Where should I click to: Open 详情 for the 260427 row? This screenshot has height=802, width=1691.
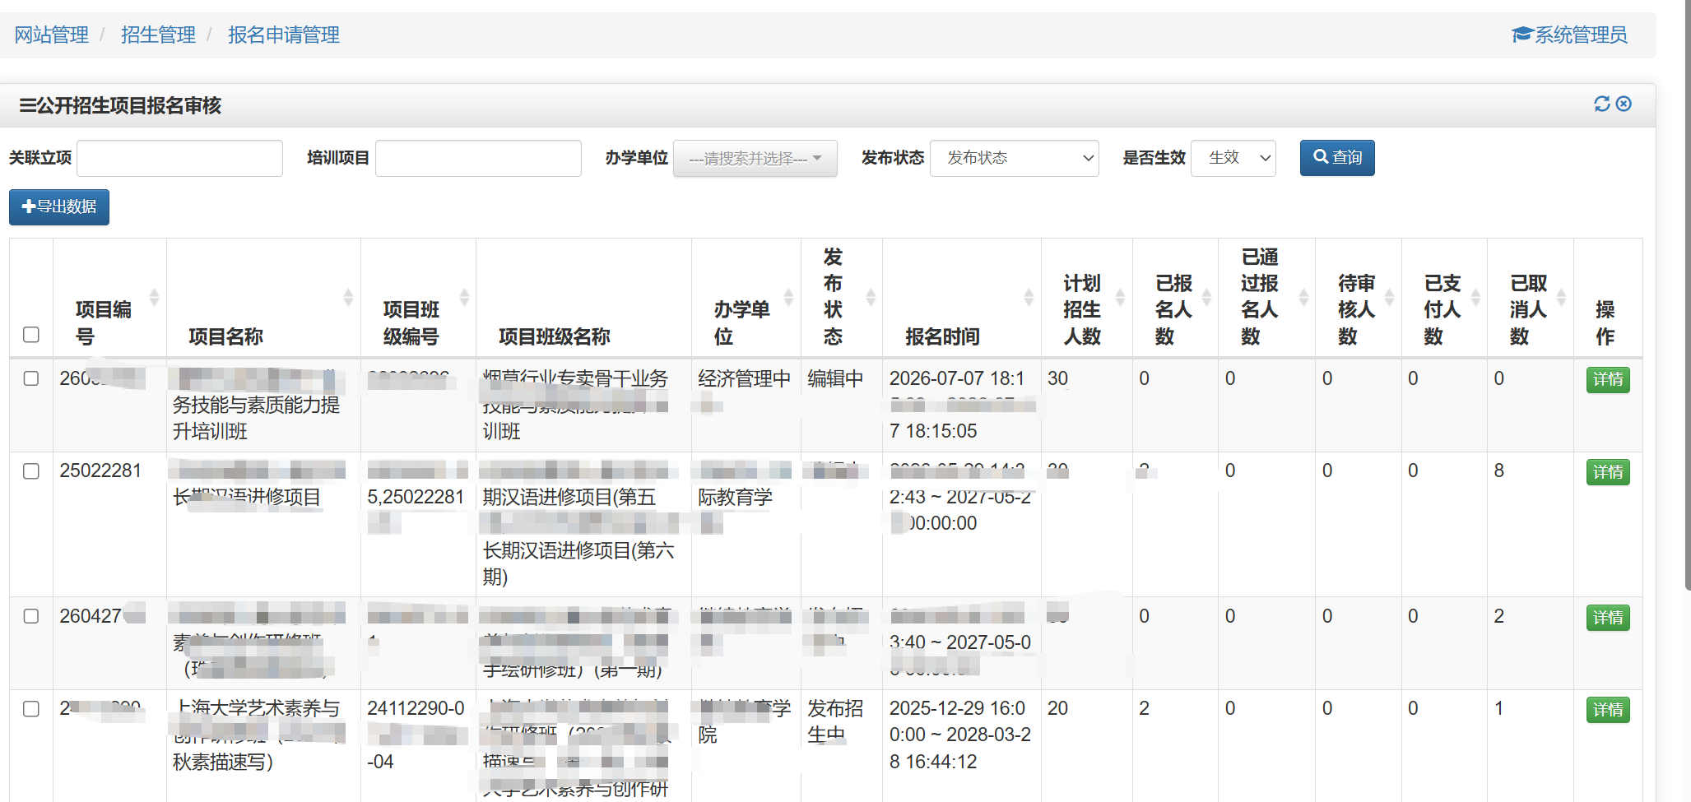click(x=1608, y=618)
